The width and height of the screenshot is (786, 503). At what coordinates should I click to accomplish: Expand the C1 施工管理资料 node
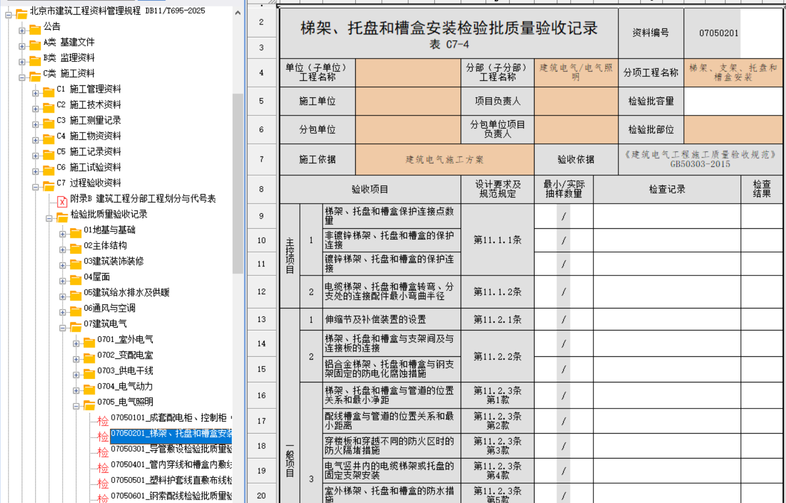click(x=35, y=93)
